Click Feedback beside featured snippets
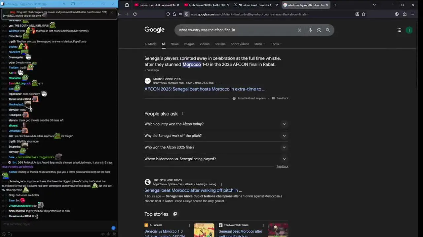This screenshot has height=237, width=423. [x=280, y=98]
